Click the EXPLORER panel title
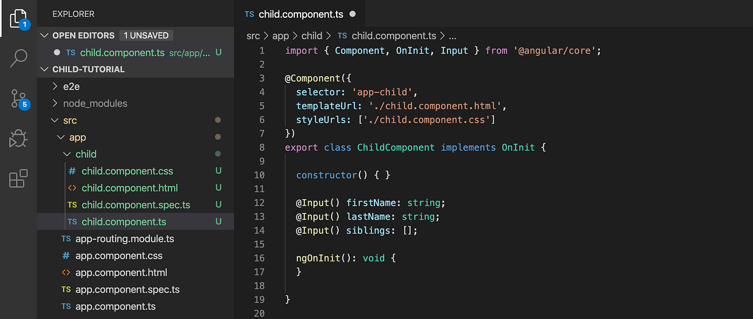The width and height of the screenshot is (753, 319). click(x=73, y=14)
